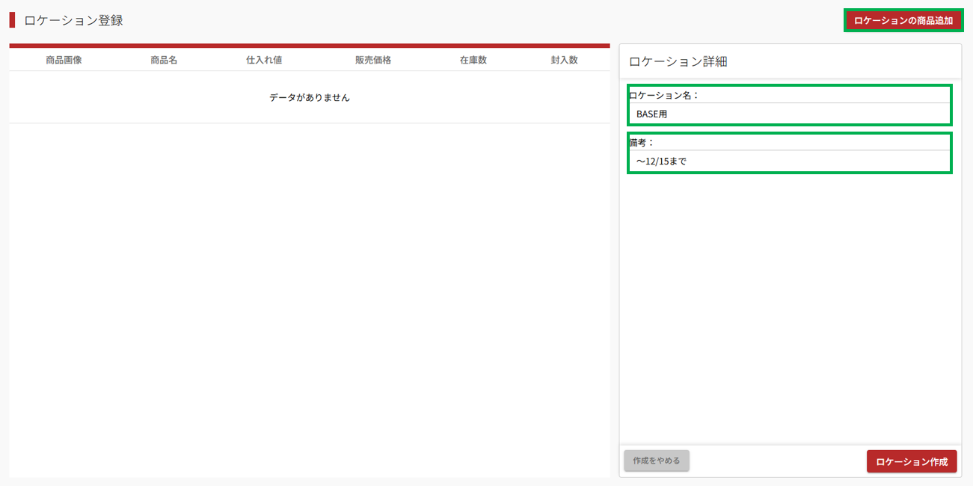Cancel with the 作成をやめる button
This screenshot has height=486, width=973.
656,461
